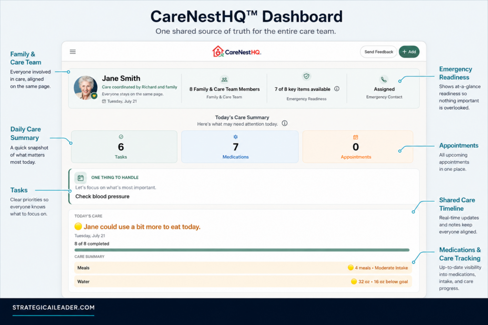Click the green Add button

tap(409, 52)
